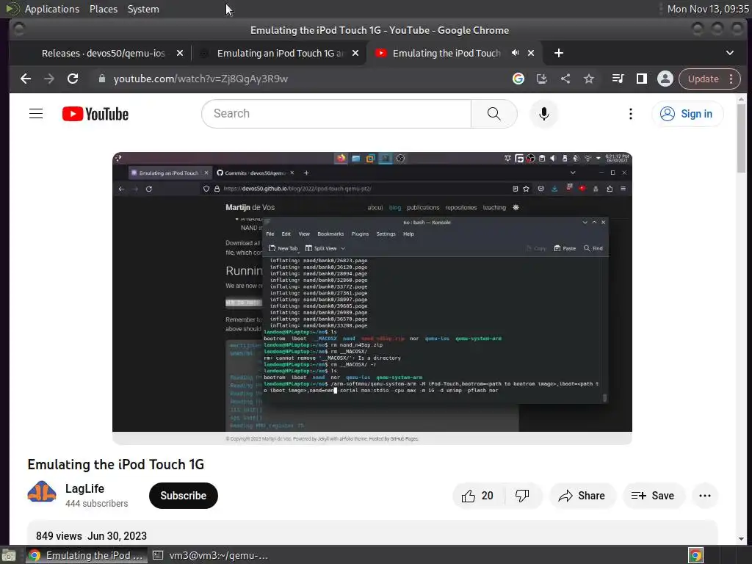Bookmark this tab with the star

(589, 79)
